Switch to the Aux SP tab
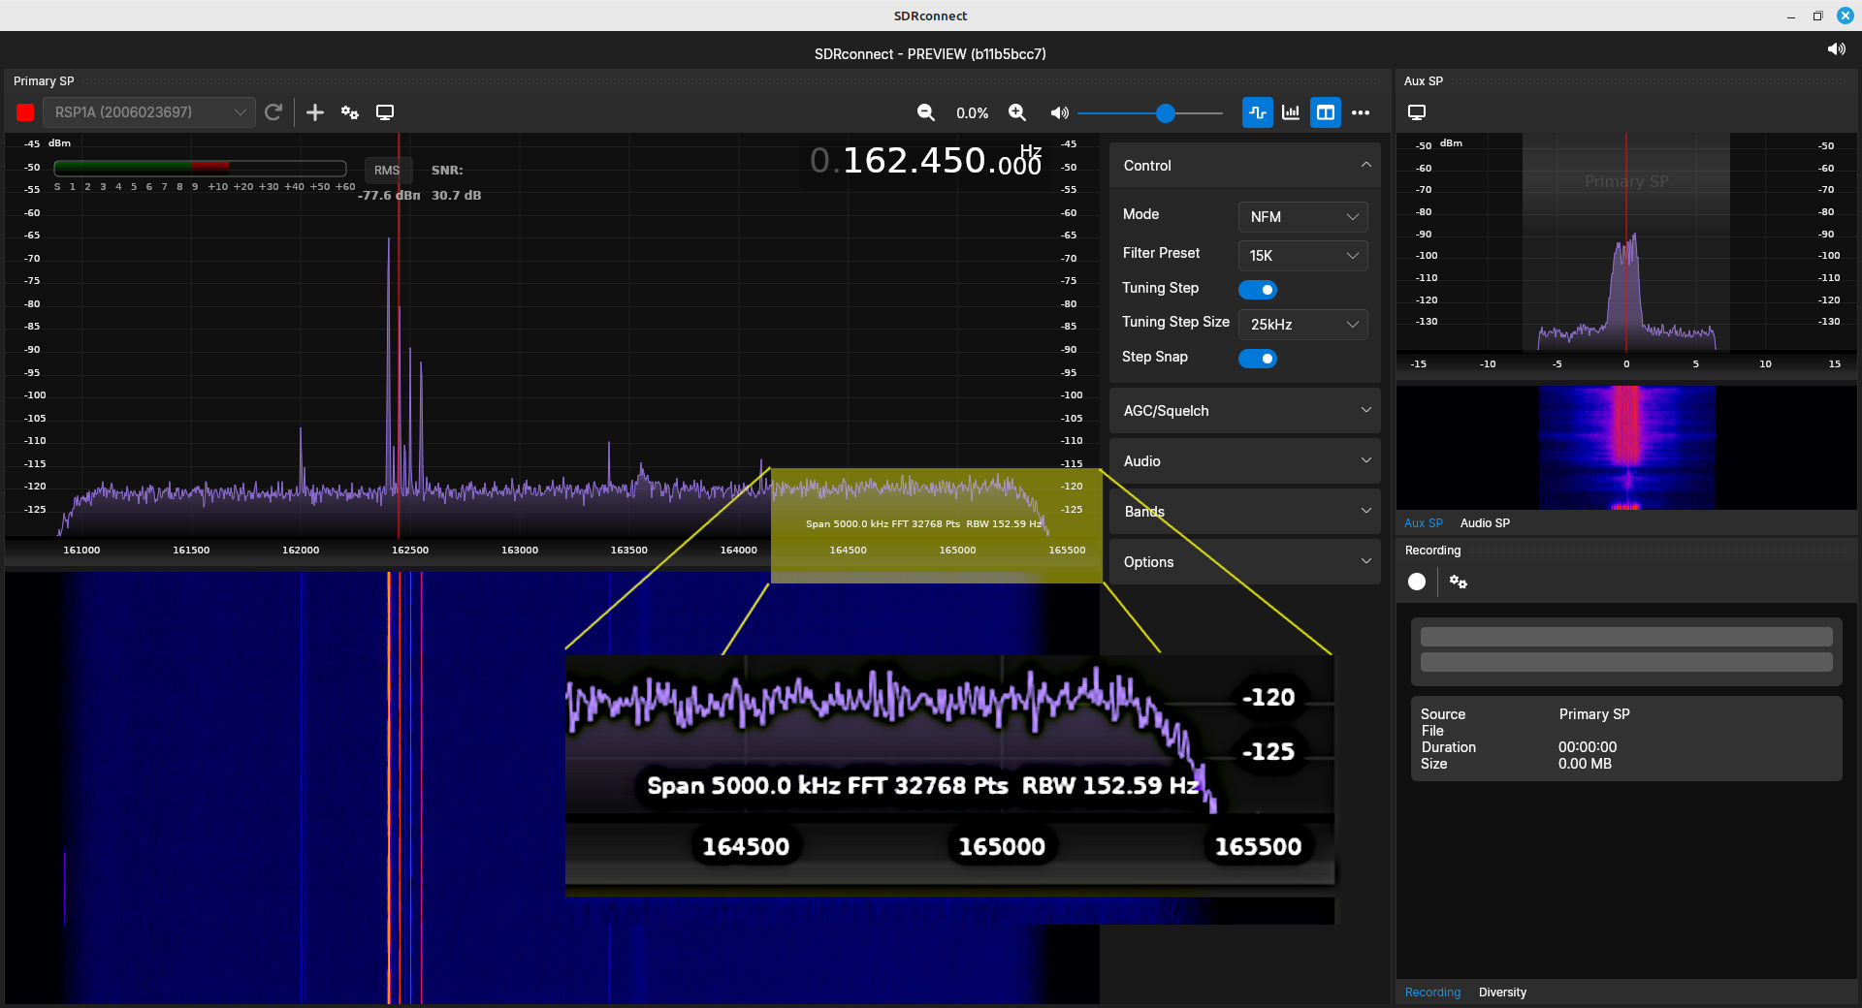The width and height of the screenshot is (1862, 1008). [x=1423, y=523]
